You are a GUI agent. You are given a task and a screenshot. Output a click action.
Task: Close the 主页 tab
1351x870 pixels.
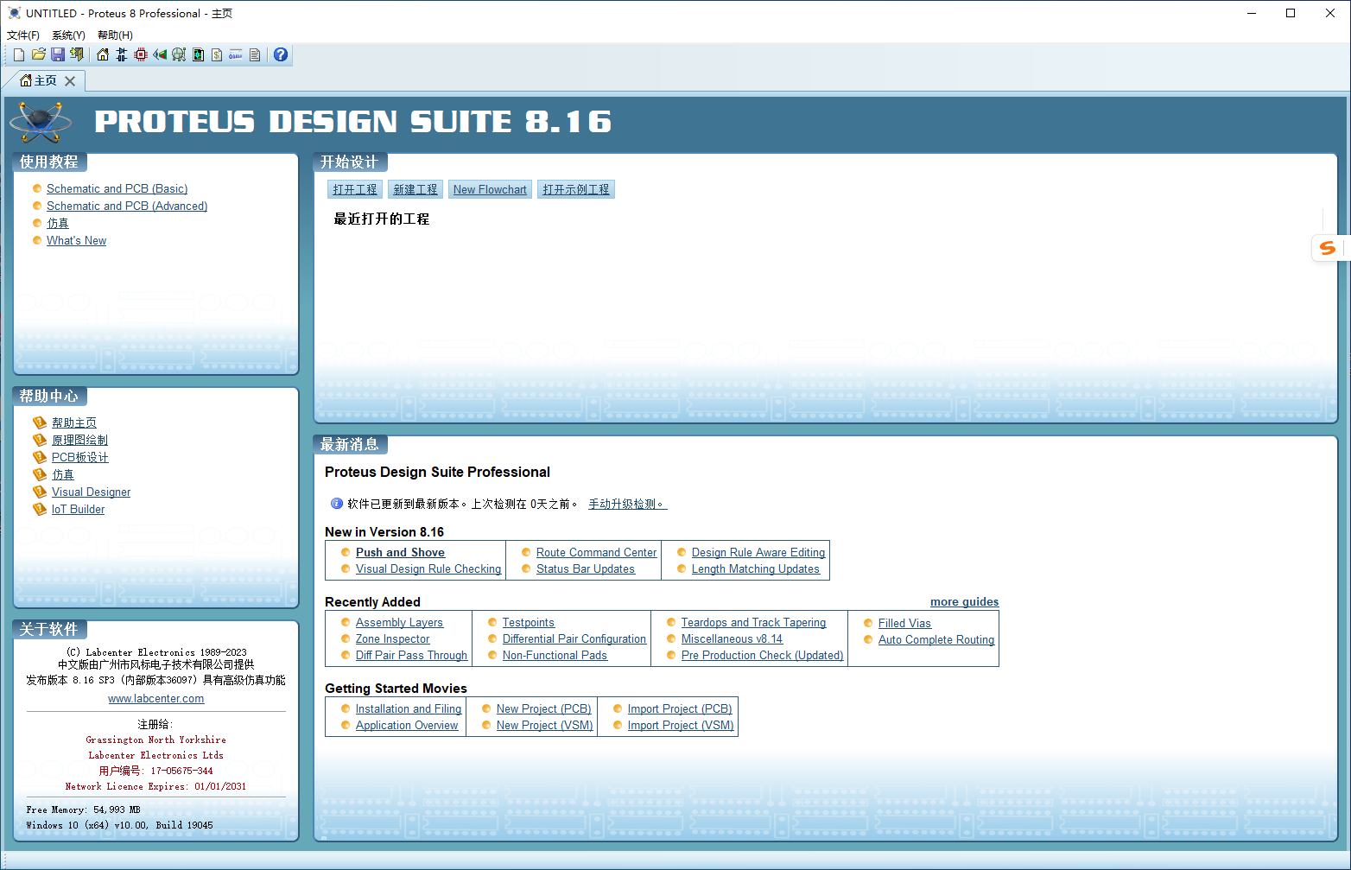[70, 80]
